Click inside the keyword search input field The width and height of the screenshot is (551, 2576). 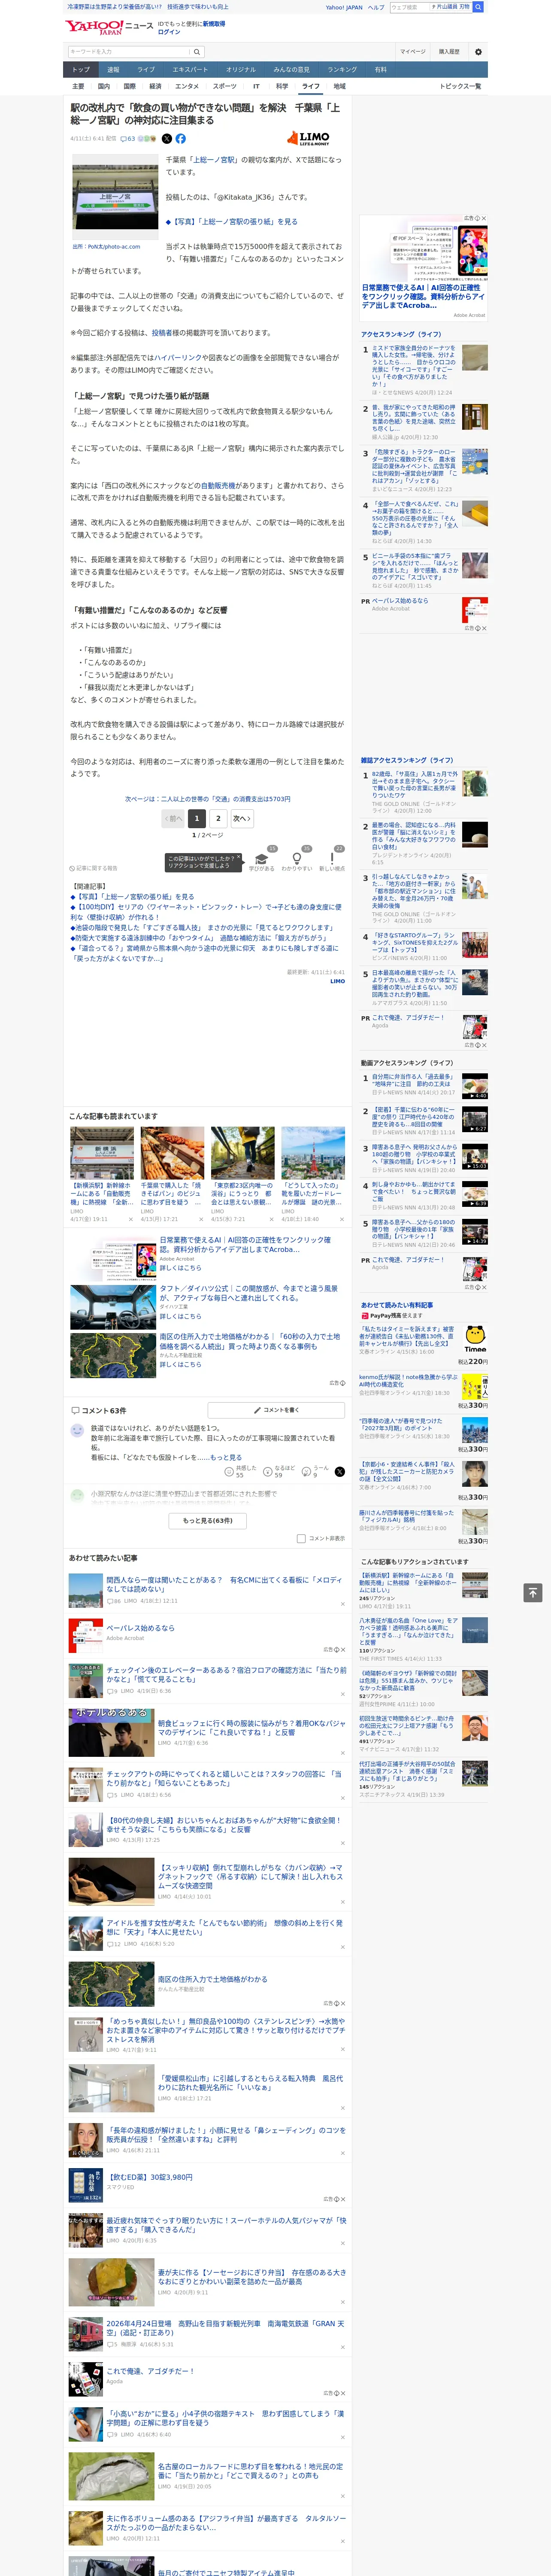click(x=128, y=51)
